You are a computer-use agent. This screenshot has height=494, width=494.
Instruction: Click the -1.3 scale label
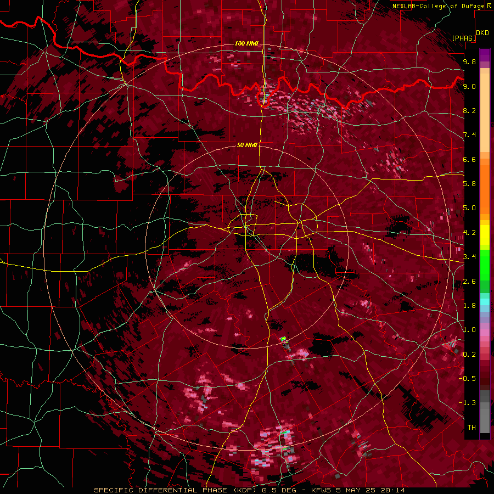point(467,403)
